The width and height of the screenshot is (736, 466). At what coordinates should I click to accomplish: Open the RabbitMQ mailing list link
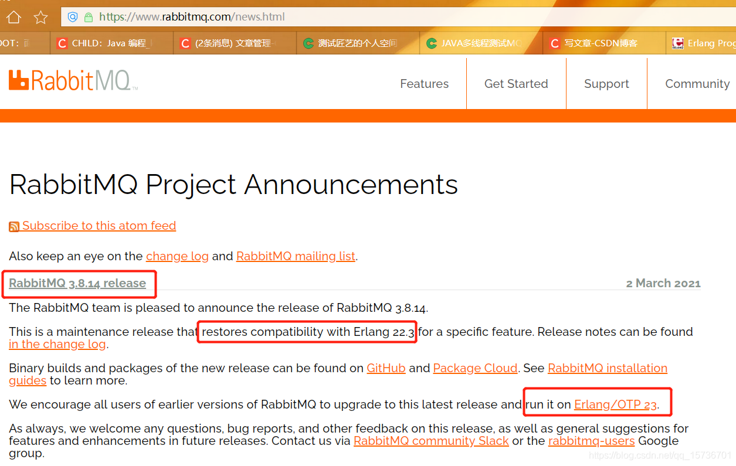[296, 256]
